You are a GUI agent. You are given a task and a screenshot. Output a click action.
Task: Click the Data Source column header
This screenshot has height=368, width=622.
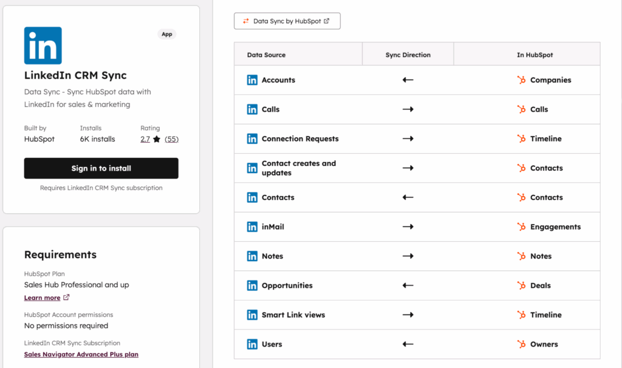tap(266, 55)
